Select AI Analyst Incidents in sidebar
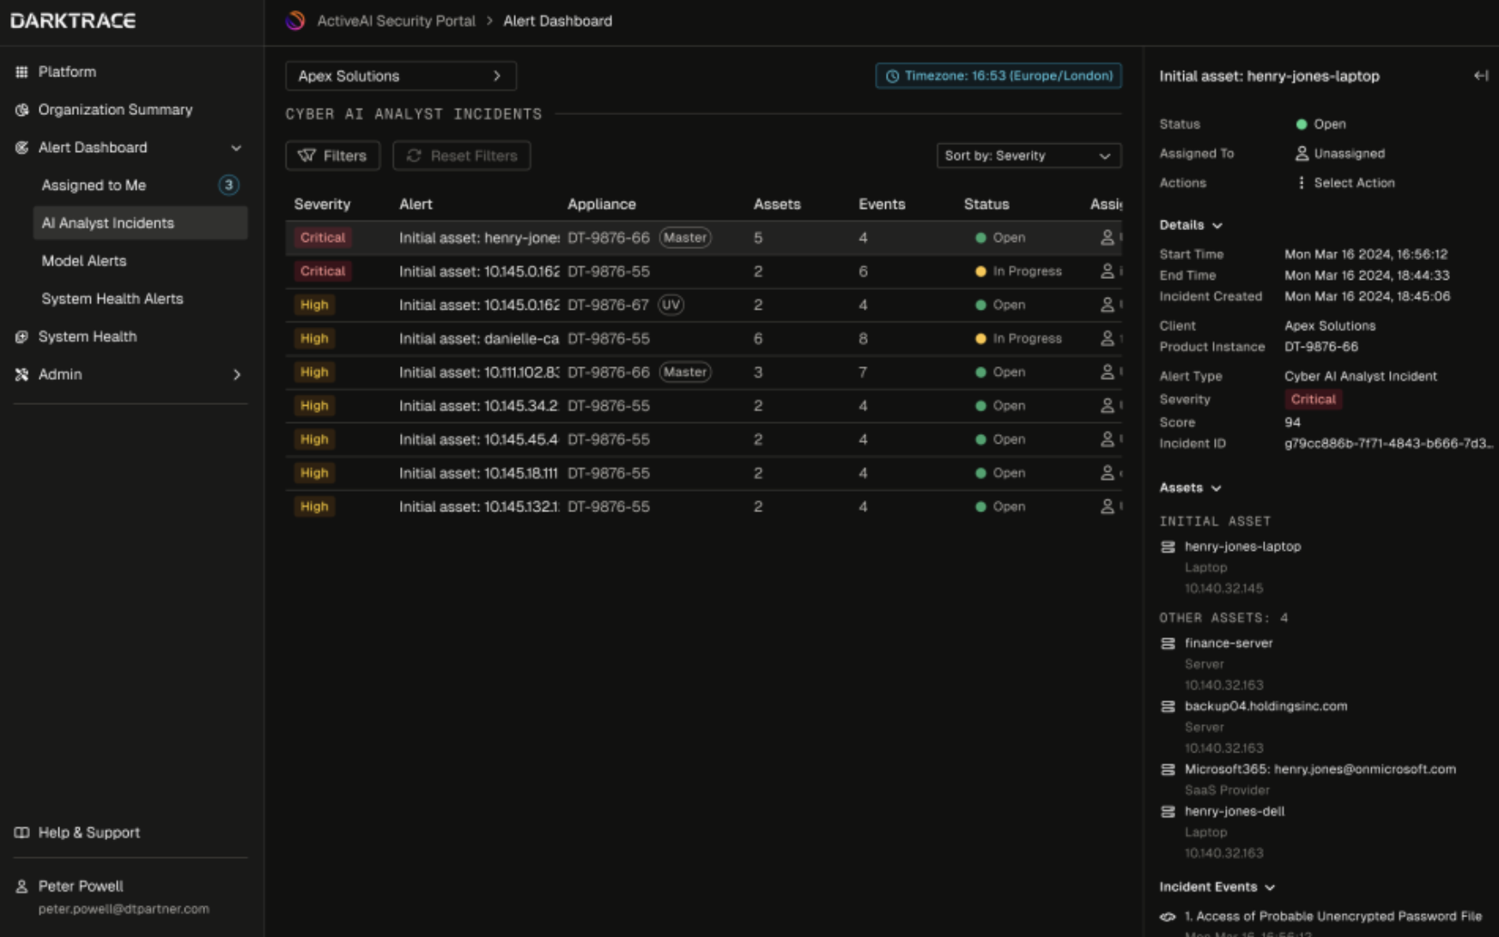The height and width of the screenshot is (937, 1499). 106,222
